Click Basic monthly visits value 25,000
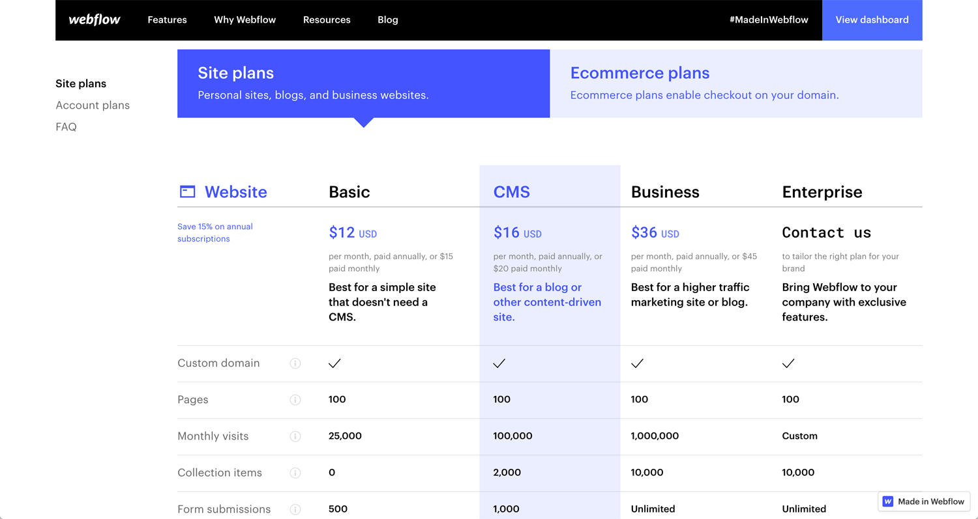 [x=345, y=436]
